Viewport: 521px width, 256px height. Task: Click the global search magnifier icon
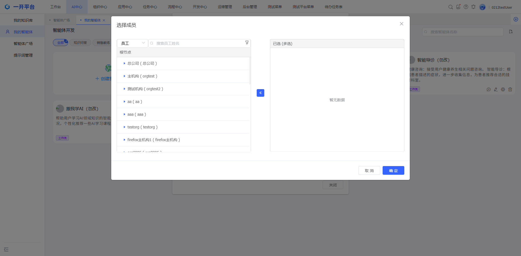tap(450, 7)
